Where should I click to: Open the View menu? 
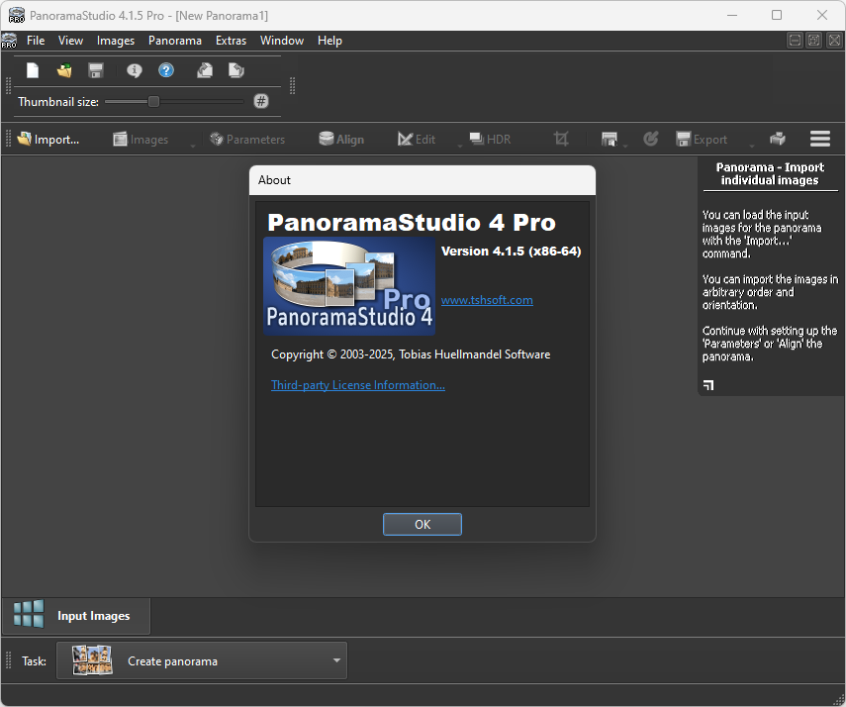click(70, 41)
